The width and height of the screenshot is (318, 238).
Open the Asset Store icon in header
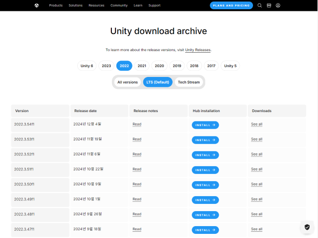(269, 6)
